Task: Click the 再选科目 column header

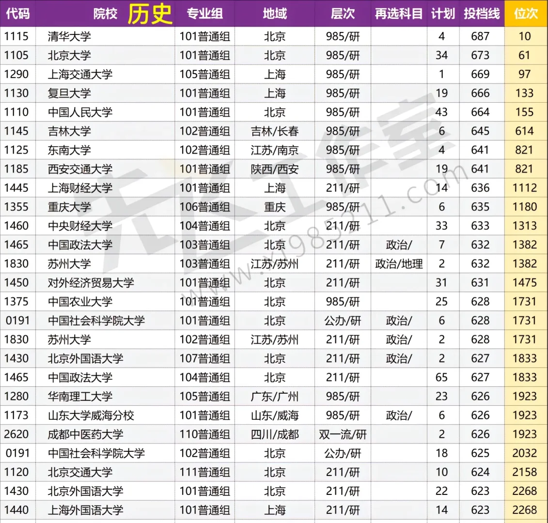Action: [x=398, y=14]
